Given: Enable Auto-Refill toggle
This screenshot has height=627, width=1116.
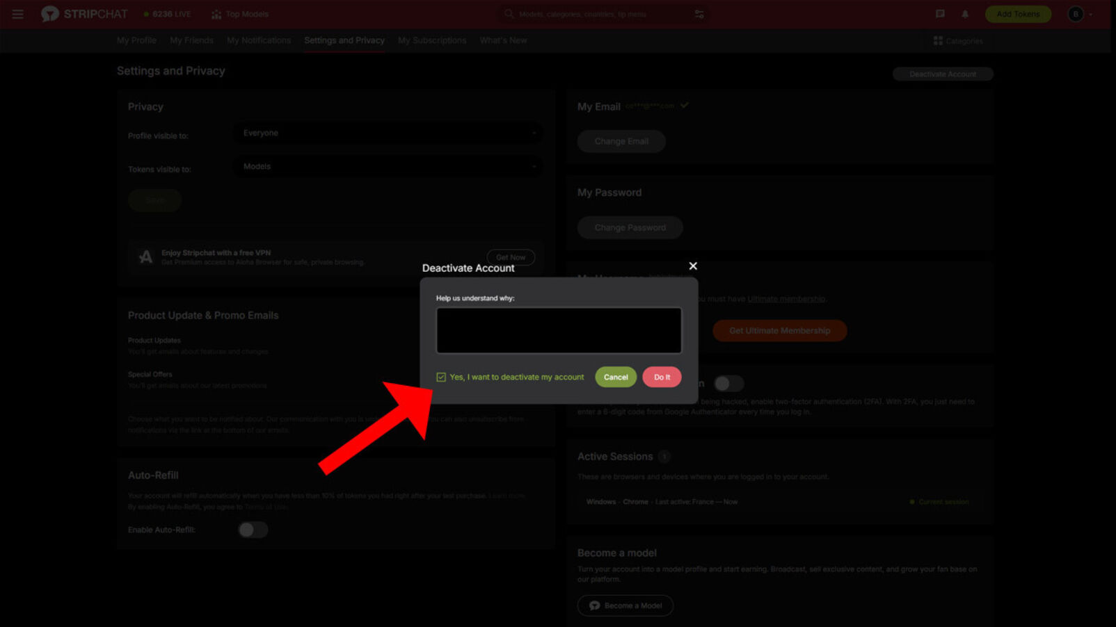Looking at the screenshot, I should 252,529.
